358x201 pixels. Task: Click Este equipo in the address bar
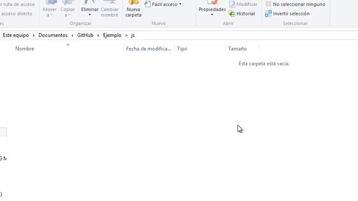(16, 35)
